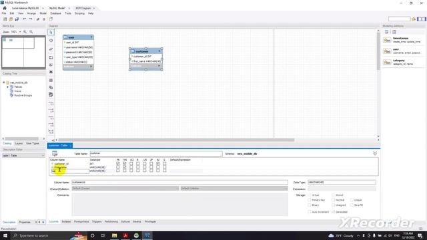Redo the action in the toolbar
Viewport: 427px width, 240px height.
coord(31,19)
